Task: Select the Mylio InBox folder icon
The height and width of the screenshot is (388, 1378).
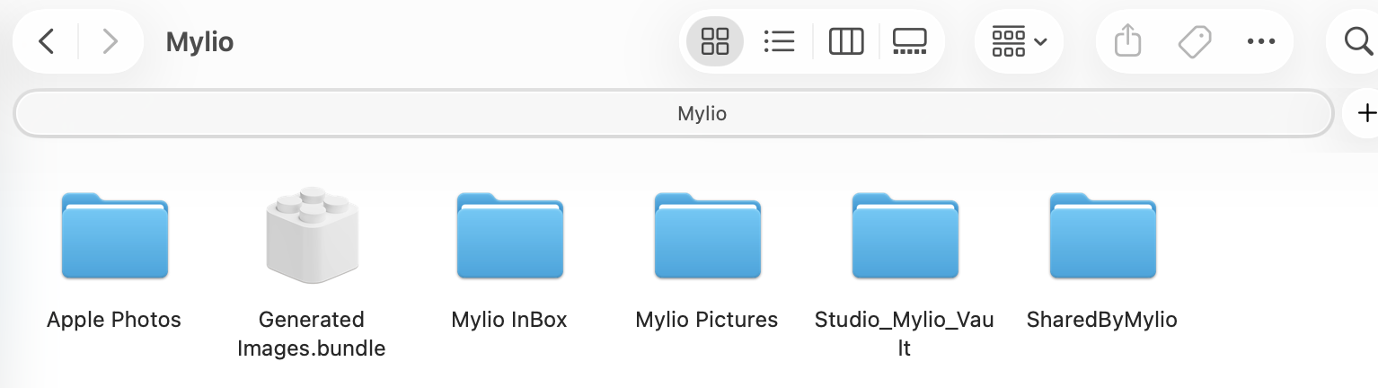Action: (x=510, y=236)
